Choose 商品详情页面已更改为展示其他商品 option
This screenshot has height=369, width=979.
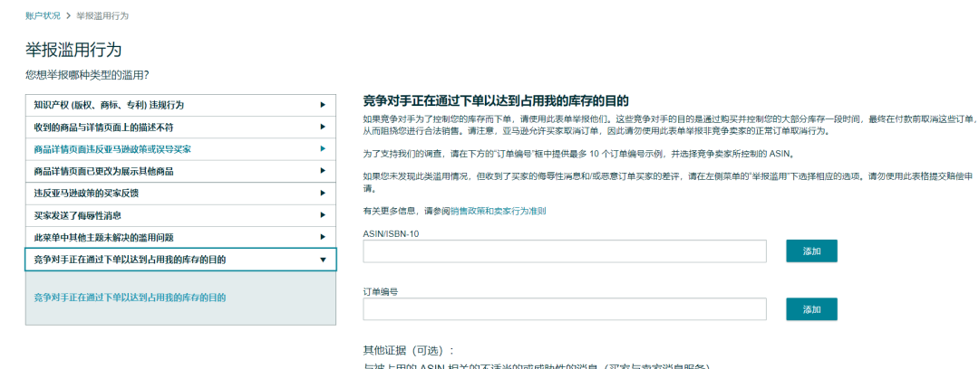103,171
